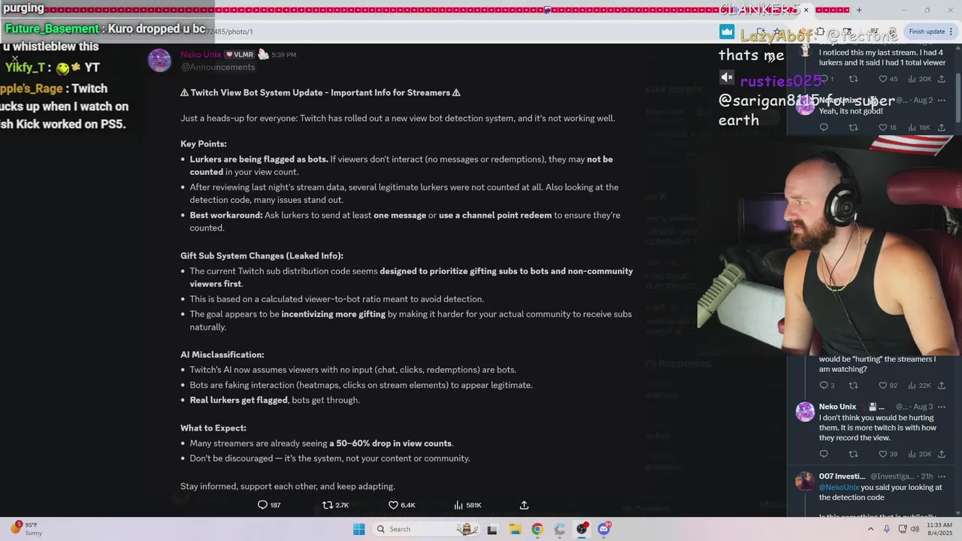Viewport: 962px width, 541px height.
Task: Share the main post via share icon
Action: [x=524, y=505]
